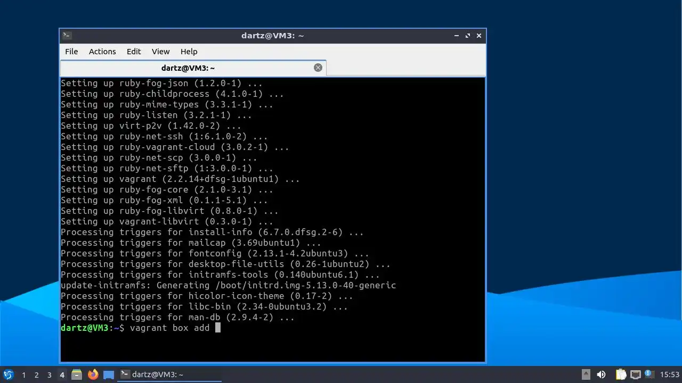Open the Actions menu
This screenshot has height=383, width=682.
point(102,52)
